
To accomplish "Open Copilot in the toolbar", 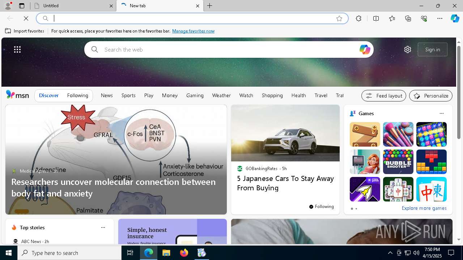I will tap(455, 18).
